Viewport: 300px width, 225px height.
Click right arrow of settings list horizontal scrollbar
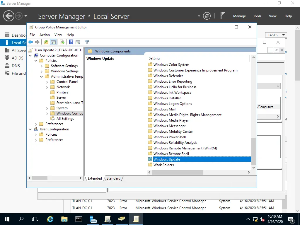pyautogui.click(x=248, y=172)
